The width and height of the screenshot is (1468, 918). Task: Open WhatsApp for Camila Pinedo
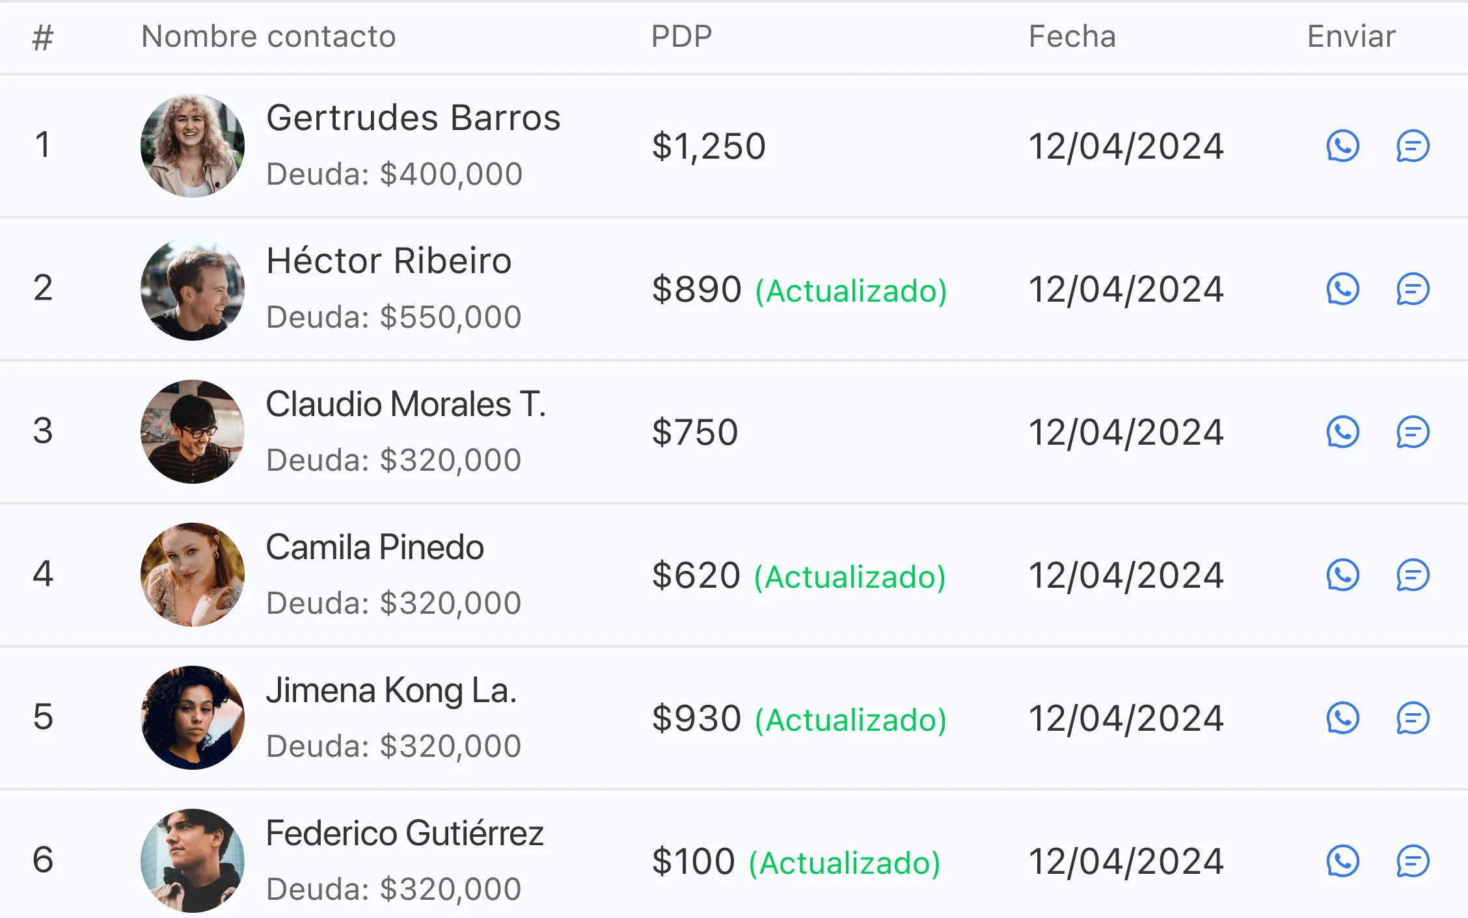point(1342,575)
